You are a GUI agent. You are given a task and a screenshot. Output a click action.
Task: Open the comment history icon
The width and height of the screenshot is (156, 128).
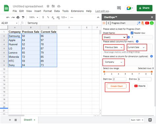tap(119, 8)
